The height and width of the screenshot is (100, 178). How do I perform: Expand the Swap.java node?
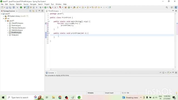[x=8, y=35]
